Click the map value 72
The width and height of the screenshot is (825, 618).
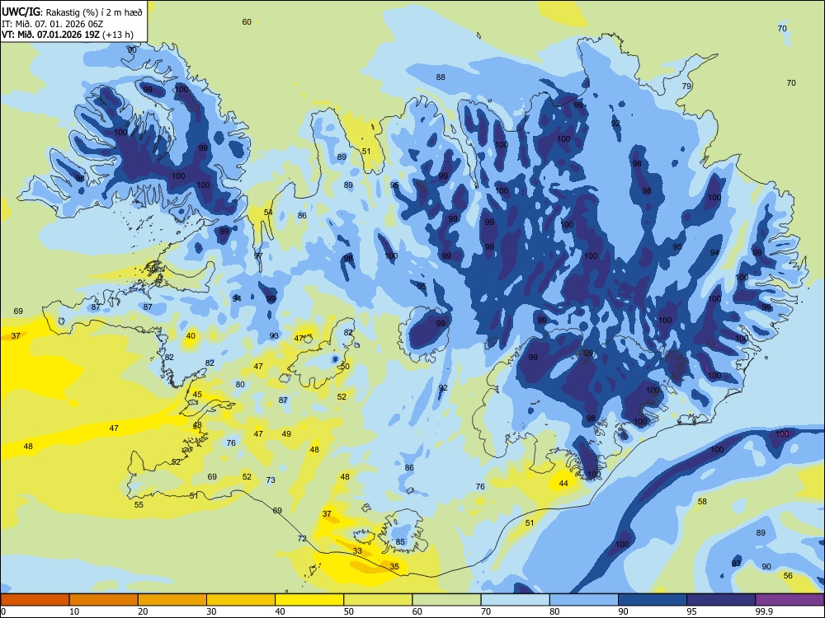click(x=301, y=538)
